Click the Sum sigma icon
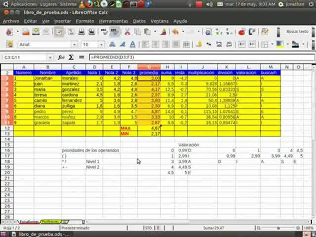 click(71, 57)
